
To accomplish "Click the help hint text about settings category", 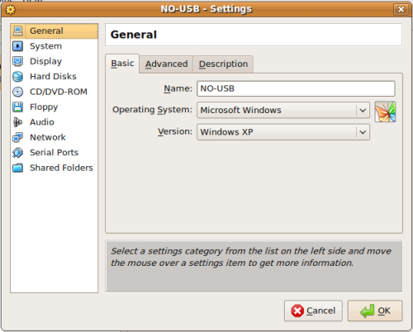I will click(251, 257).
